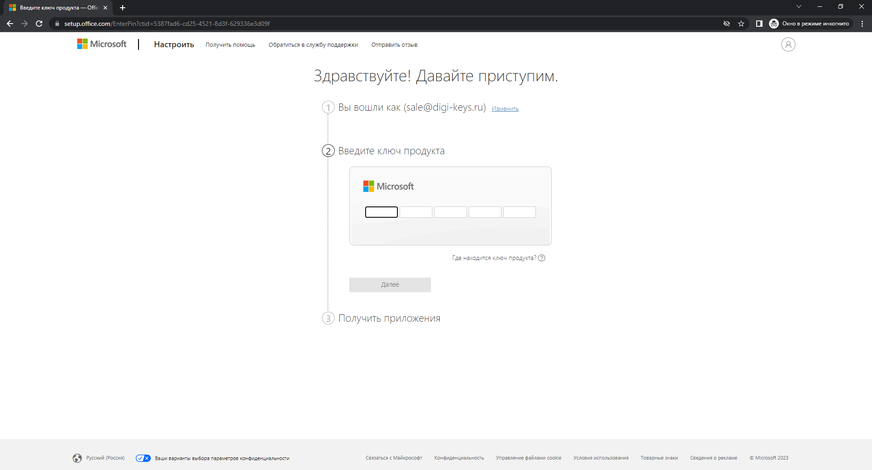Open Управление файлами cookie link
Image resolution: width=872 pixels, height=470 pixels.
coord(529,458)
